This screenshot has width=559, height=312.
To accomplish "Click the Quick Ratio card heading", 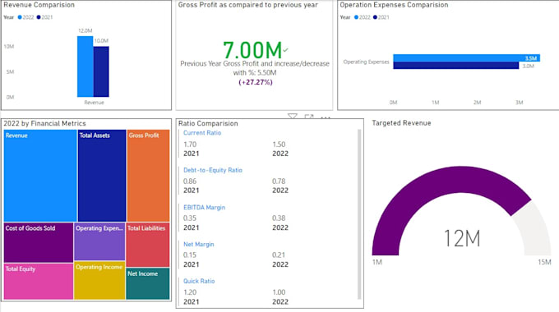I will (x=199, y=281).
